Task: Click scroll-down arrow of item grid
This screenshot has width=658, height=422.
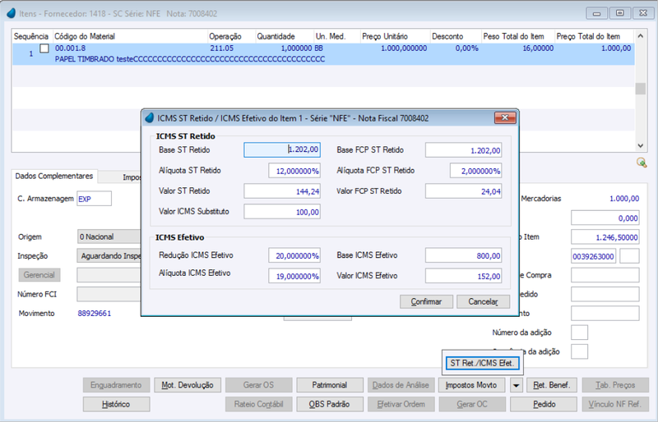Action: tap(641, 146)
